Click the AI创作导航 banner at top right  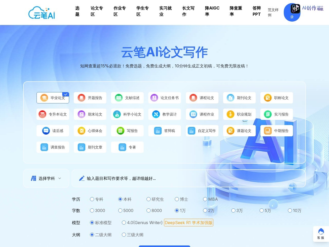click(307, 8)
